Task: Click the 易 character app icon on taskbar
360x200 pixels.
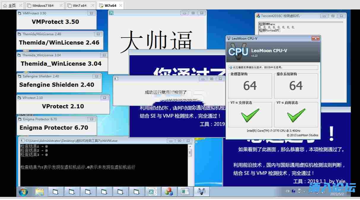Action: (x=152, y=191)
